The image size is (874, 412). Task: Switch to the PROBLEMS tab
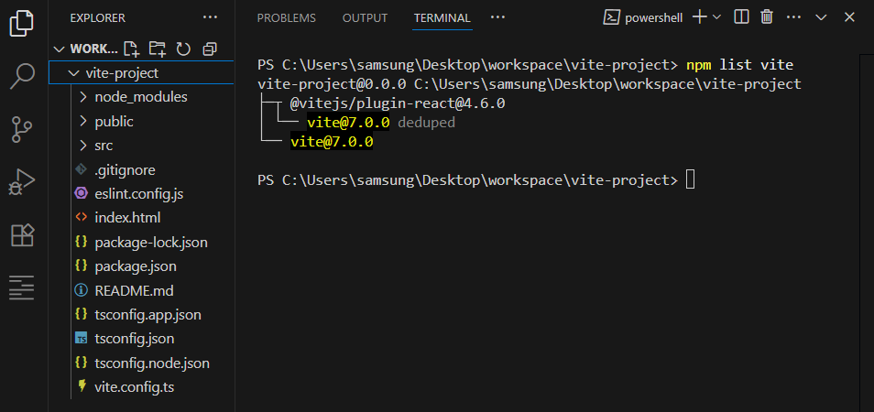[x=286, y=18]
